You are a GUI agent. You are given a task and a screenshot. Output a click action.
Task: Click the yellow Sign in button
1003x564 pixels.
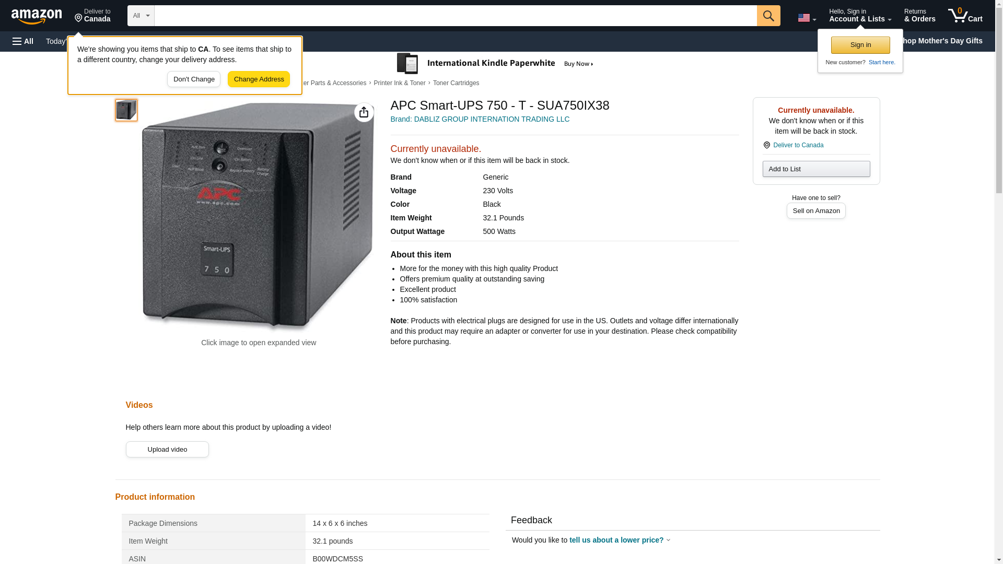(x=860, y=45)
